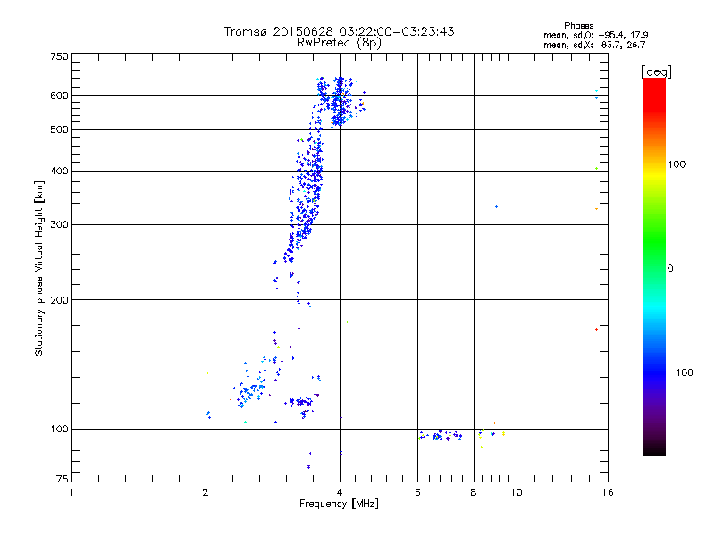Screen dimensions: 715x536
Task: Click the colorbar tick label '-100'
Action: pos(680,373)
